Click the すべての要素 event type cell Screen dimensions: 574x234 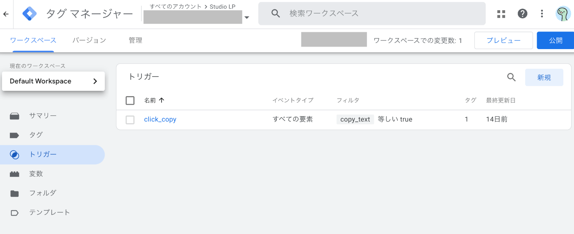[293, 119]
